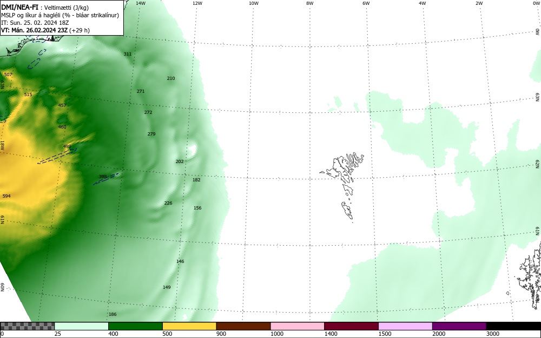The image size is (541, 338).
Task: Select the legend tick value 1400
Action: click(x=331, y=334)
